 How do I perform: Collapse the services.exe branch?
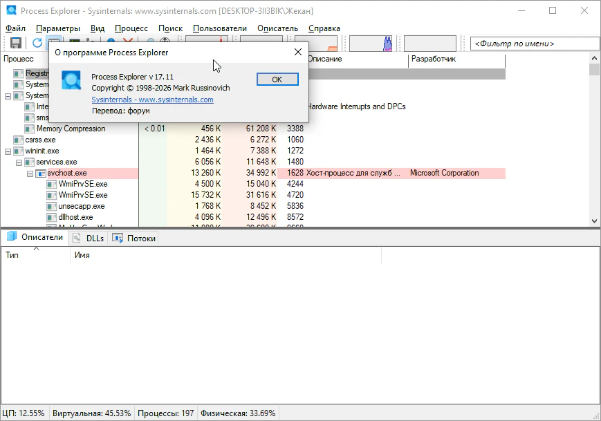pyautogui.click(x=19, y=162)
